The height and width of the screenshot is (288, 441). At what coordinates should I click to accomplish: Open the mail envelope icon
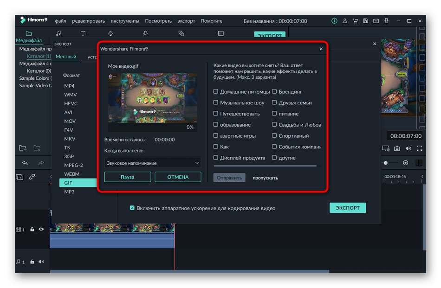click(376, 21)
